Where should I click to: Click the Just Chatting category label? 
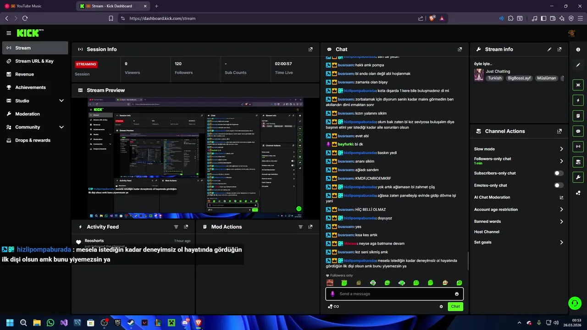click(498, 71)
